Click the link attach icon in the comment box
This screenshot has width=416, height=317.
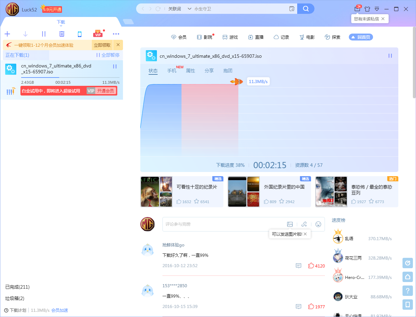click(x=304, y=224)
